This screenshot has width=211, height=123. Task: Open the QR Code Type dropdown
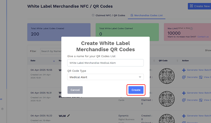[105, 77]
